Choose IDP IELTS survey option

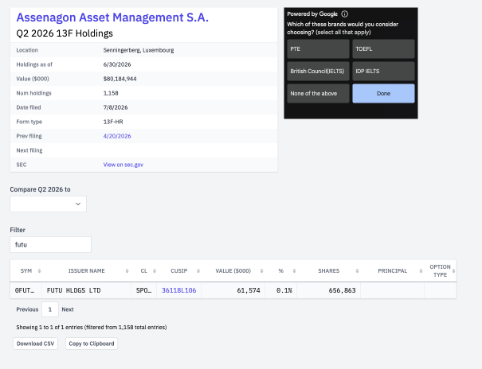[383, 71]
